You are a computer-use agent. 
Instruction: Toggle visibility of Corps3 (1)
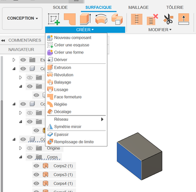(x=36, y=175)
